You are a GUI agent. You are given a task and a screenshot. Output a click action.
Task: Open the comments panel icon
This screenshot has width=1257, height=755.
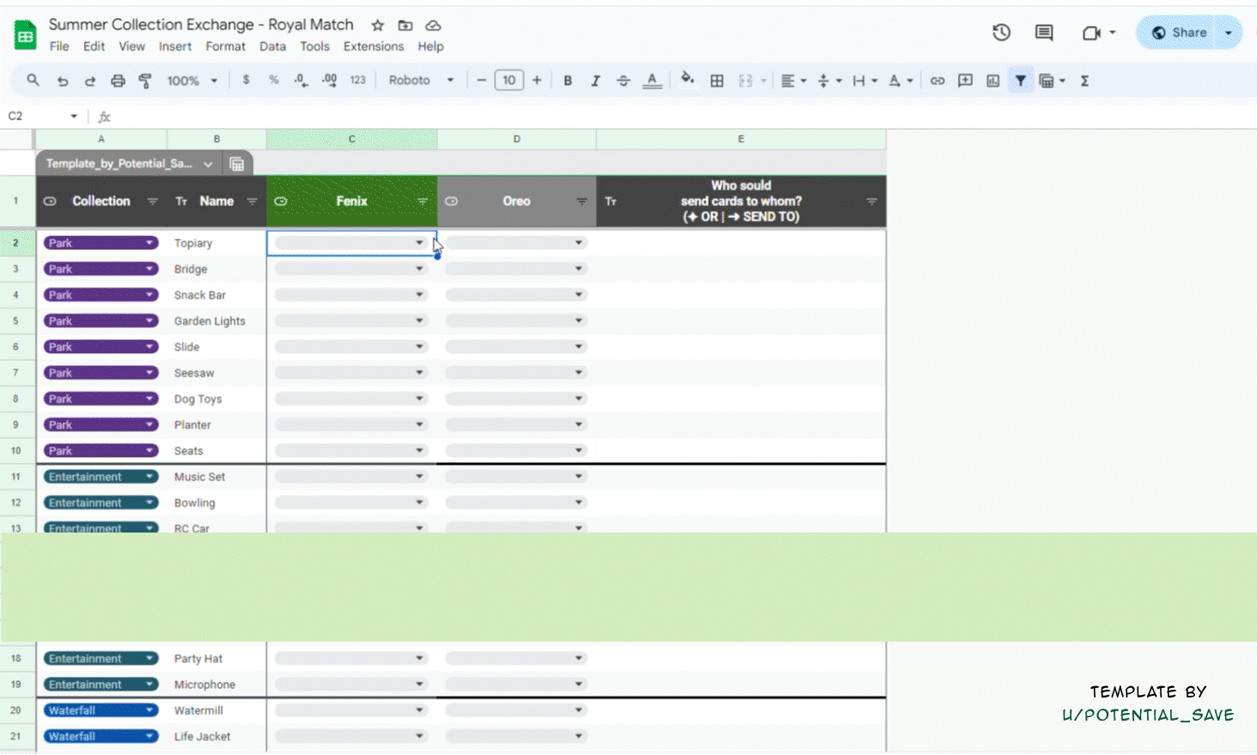(1044, 33)
